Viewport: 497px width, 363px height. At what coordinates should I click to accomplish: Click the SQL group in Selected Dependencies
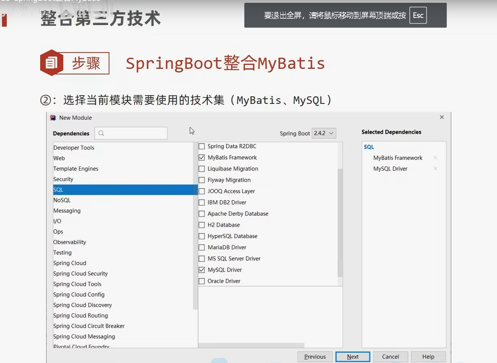coord(369,147)
